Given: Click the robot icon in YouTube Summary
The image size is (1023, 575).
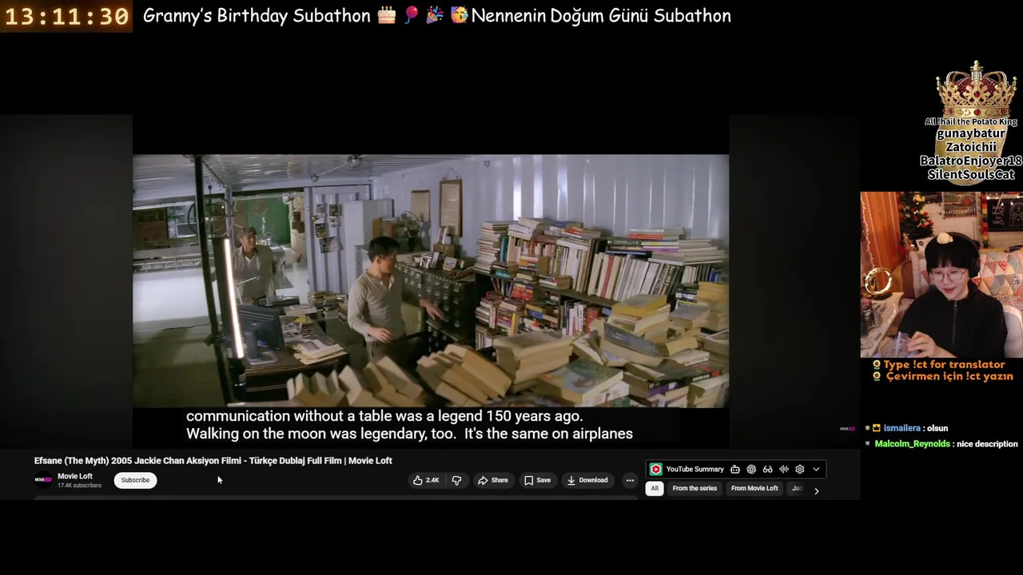Looking at the screenshot, I should tap(734, 470).
